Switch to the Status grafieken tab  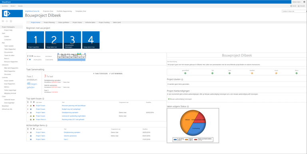[64, 22]
